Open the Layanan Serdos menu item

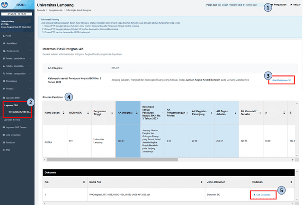point(12,120)
